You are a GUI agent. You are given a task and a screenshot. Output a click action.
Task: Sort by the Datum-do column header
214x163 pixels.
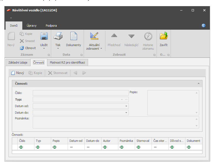pos(93,141)
